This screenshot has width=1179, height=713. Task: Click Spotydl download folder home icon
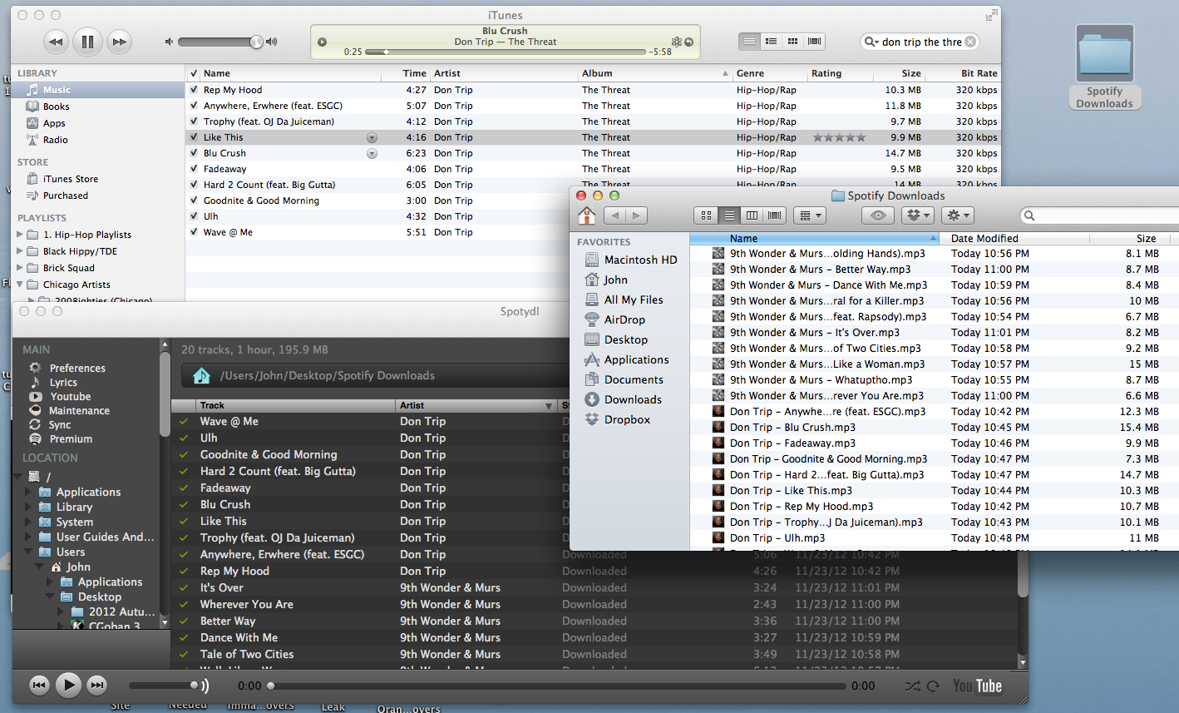coord(201,376)
